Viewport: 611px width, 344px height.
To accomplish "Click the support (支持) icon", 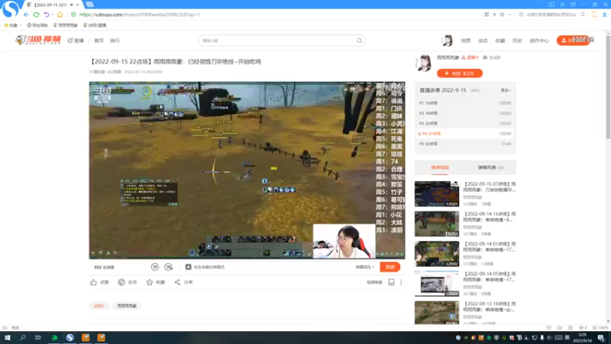I will click(x=121, y=282).
